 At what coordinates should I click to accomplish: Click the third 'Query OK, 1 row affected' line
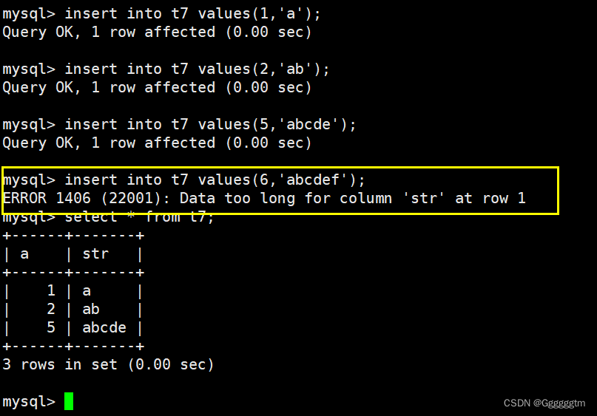(157, 143)
